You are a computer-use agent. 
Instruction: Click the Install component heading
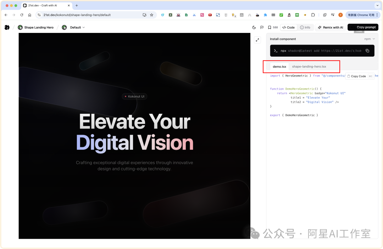[x=283, y=39]
